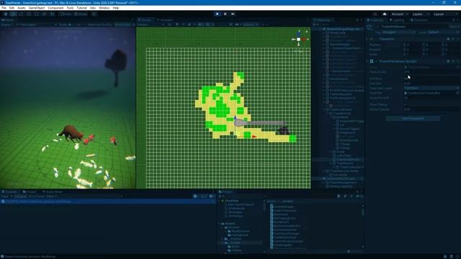Viewport: 461px width, 259px height.
Task: Click the scene orientation gizmo
Action: click(x=299, y=39)
